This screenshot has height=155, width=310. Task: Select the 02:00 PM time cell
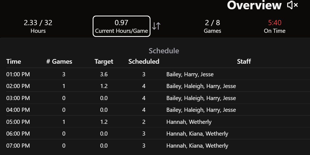click(x=18, y=86)
